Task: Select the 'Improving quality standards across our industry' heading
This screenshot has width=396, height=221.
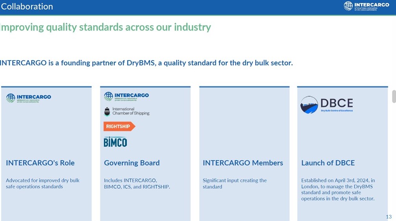Action: [105, 27]
